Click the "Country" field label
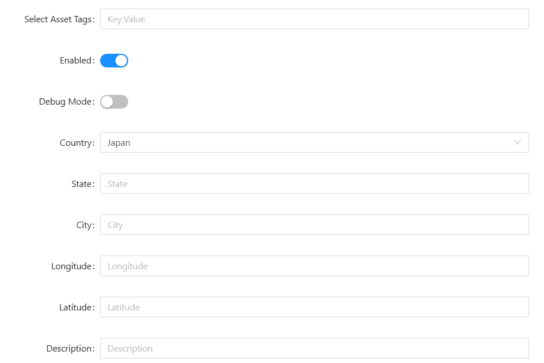This screenshot has width=544, height=363. click(75, 143)
